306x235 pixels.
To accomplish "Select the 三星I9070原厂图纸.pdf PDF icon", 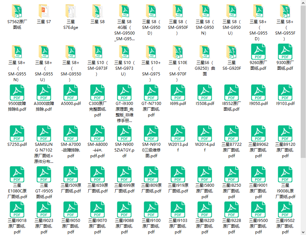I will tap(98, 210).
